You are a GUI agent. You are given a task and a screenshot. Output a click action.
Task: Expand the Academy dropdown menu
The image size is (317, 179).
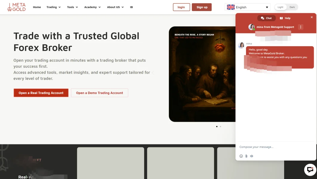pyautogui.click(x=93, y=7)
